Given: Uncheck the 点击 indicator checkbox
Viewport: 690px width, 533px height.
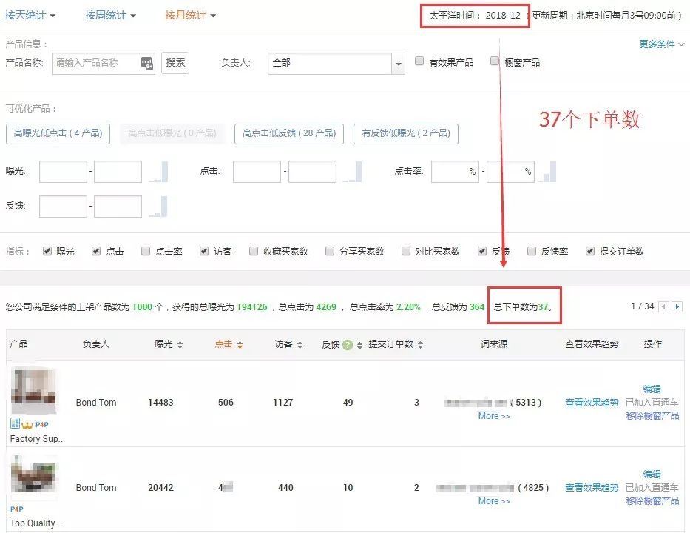Looking at the screenshot, I should click(x=96, y=251).
